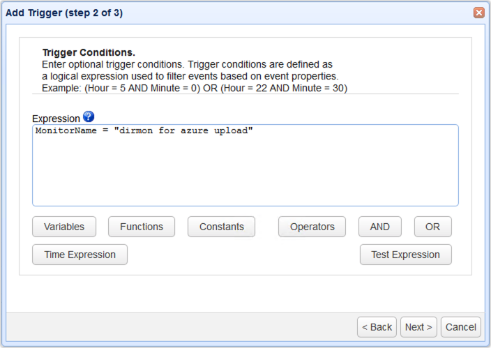Insert the AND operator
Screen dimensions: 491x348
(380, 227)
